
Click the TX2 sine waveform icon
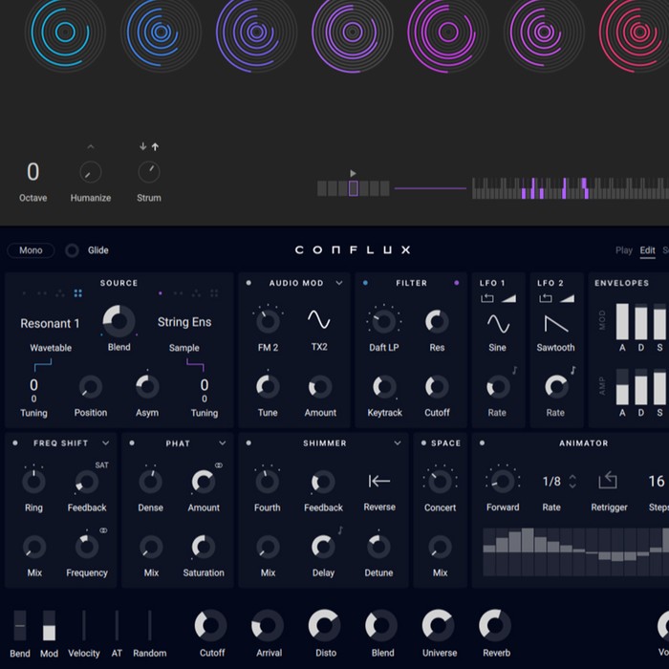(x=319, y=319)
